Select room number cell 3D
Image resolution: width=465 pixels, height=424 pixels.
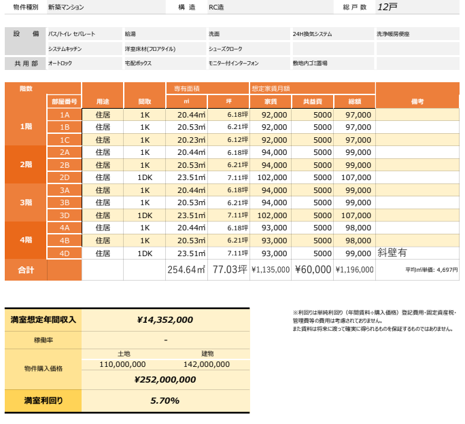click(65, 215)
